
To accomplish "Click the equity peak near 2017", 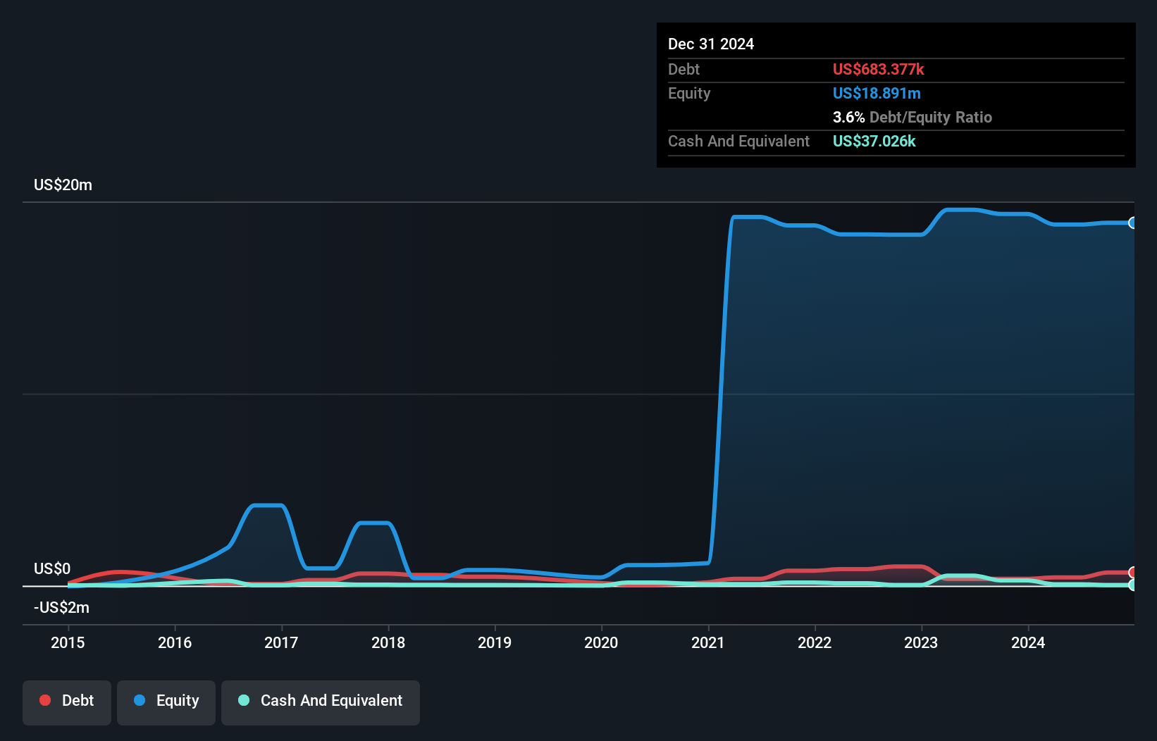I will pyautogui.click(x=268, y=505).
